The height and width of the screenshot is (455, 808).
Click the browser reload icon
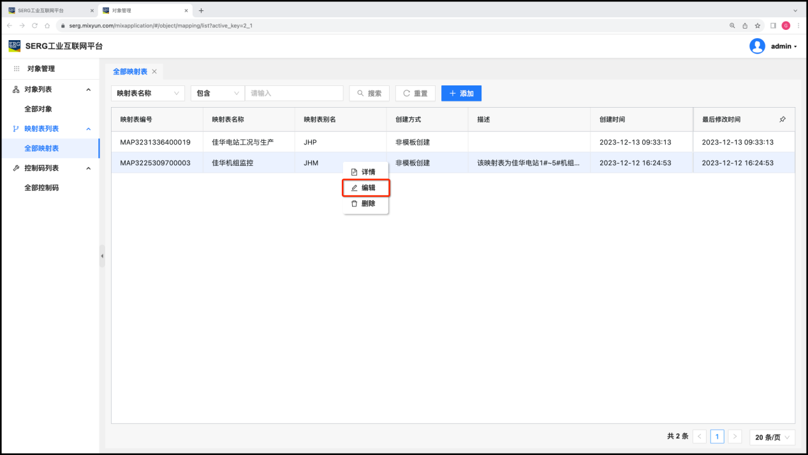click(x=34, y=25)
